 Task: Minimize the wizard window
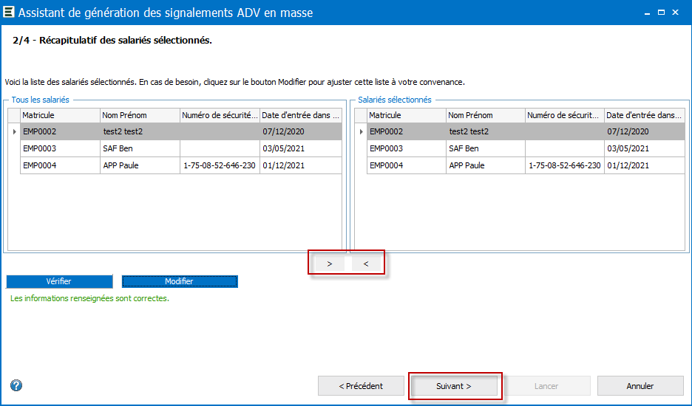648,13
